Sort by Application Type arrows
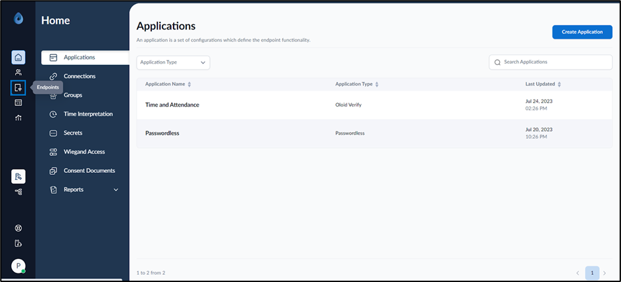 point(377,84)
